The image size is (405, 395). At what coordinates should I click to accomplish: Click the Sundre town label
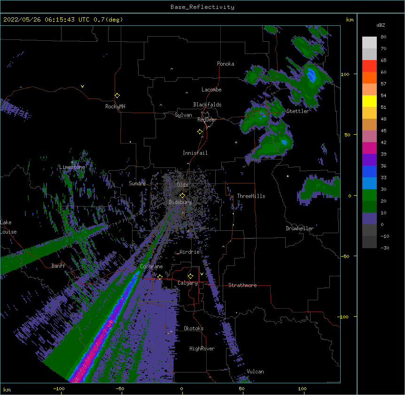(137, 183)
